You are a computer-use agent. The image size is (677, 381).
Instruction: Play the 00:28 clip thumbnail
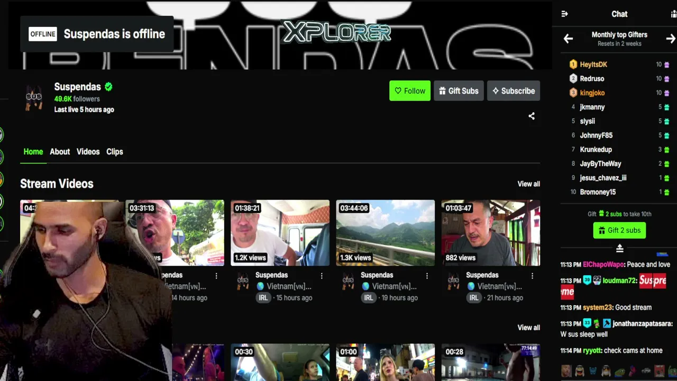coord(490,362)
